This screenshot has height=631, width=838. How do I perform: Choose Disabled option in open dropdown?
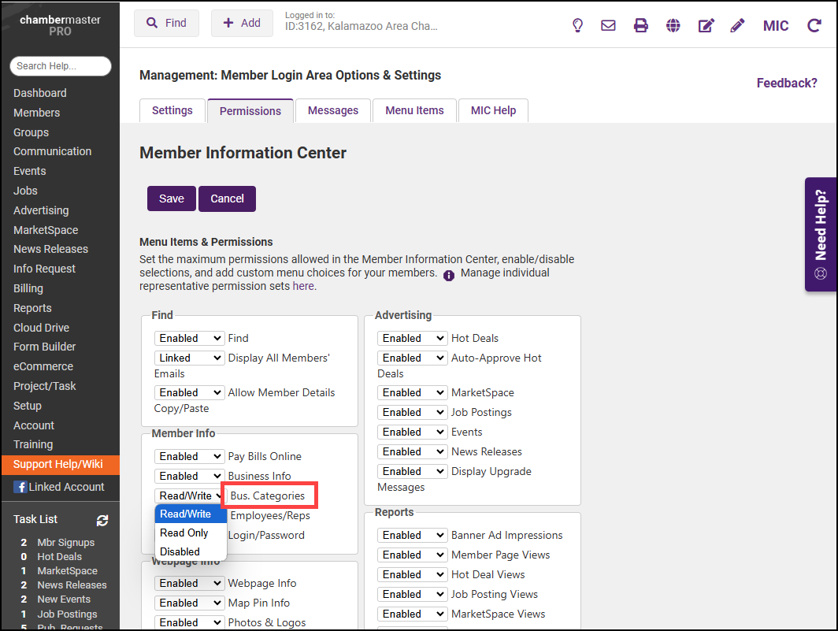(x=180, y=551)
